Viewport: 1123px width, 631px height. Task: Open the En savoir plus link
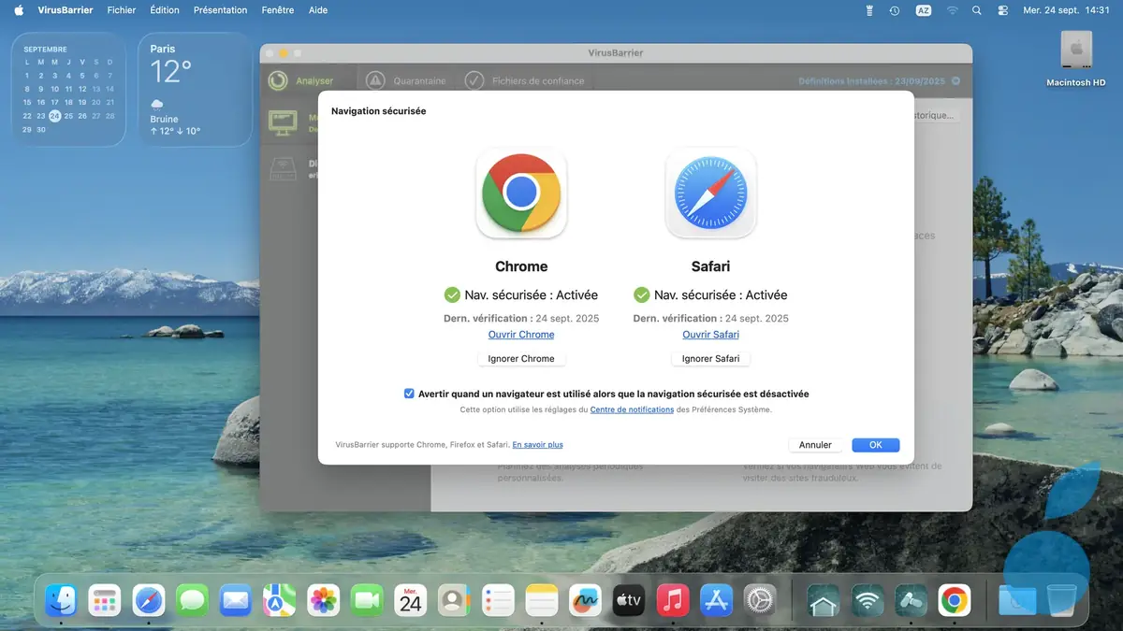537,444
